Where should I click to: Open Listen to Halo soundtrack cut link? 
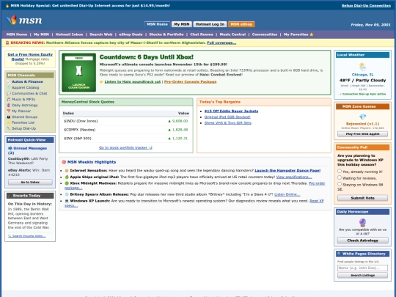[133, 82]
